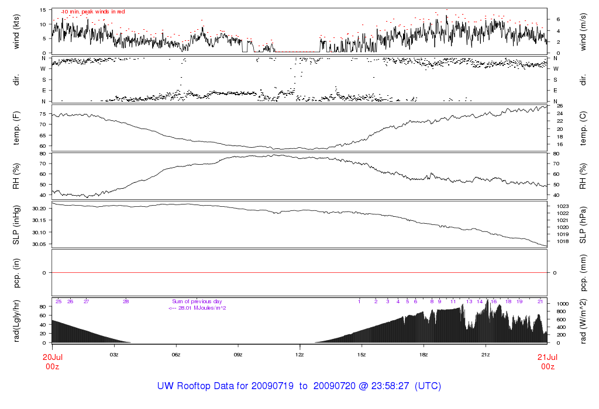Viewport: 599px width, 409px height.
Task: Click the red '21Jul 00z' end date label
Action: point(547,362)
